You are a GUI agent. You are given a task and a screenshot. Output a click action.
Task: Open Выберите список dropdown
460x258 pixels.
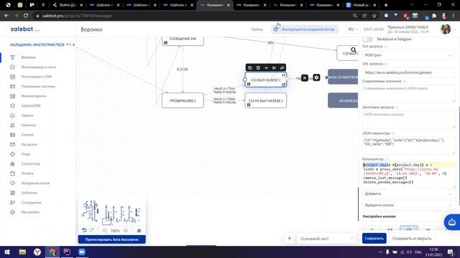408,205
